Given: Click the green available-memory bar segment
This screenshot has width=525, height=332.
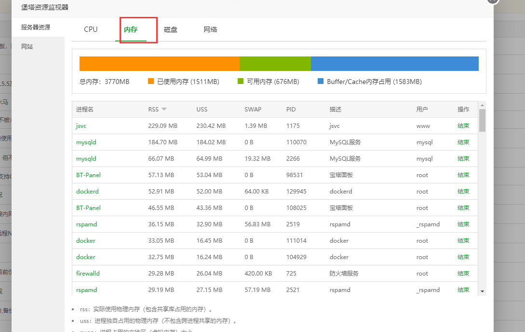Looking at the screenshot, I should 275,64.
